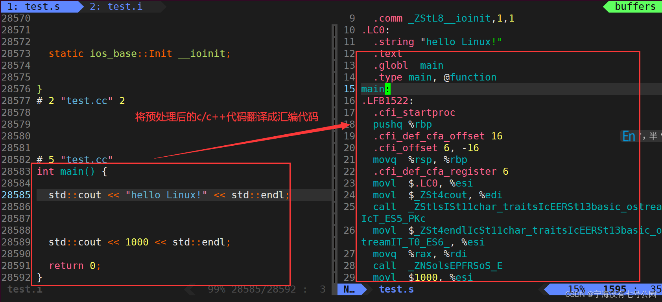Click '# 2 "test.cc" 2' line marker
662x302 pixels.
[x=81, y=101]
